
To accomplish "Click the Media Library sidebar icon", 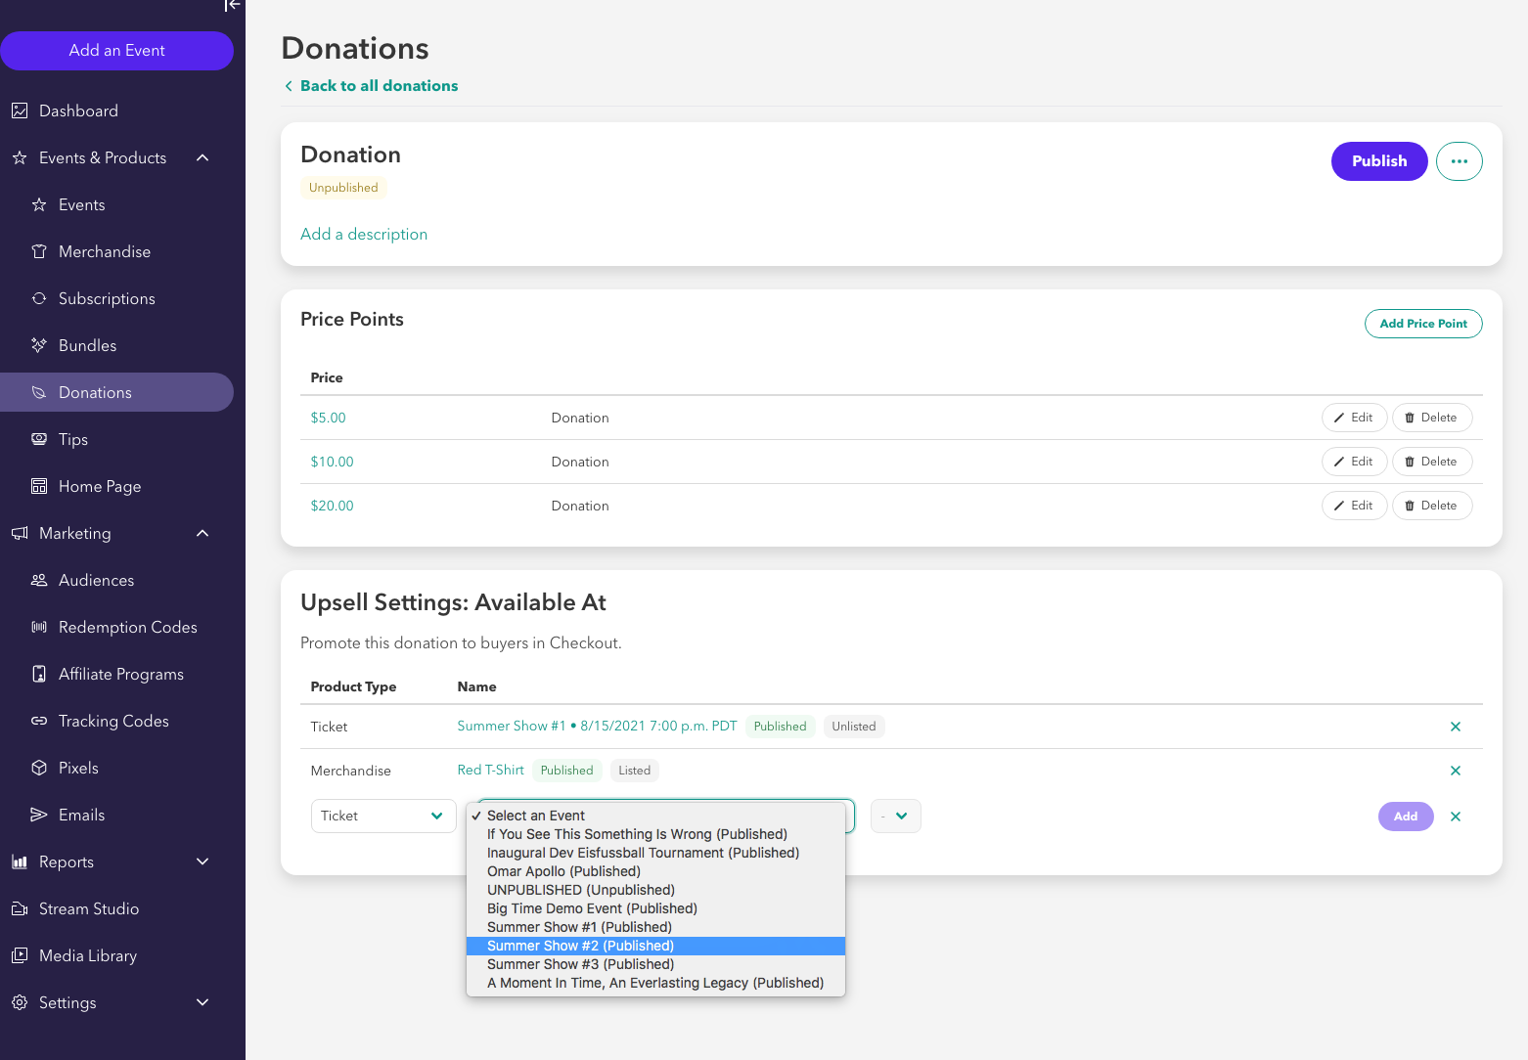I will (x=20, y=956).
